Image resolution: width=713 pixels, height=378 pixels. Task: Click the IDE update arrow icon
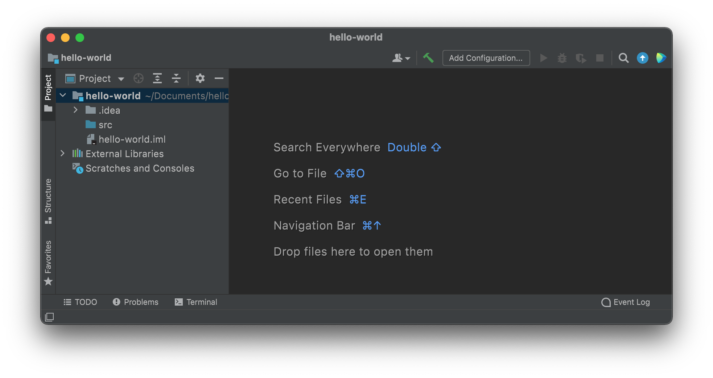[643, 58]
